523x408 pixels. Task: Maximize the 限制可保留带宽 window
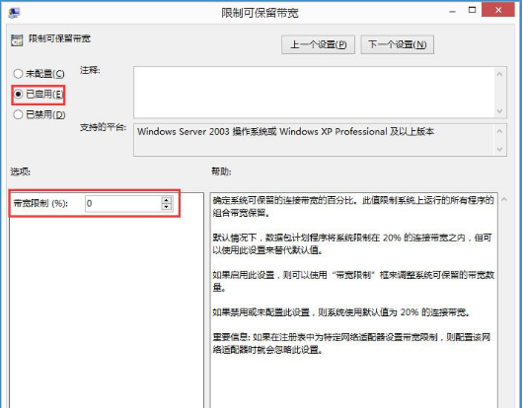coord(472,10)
